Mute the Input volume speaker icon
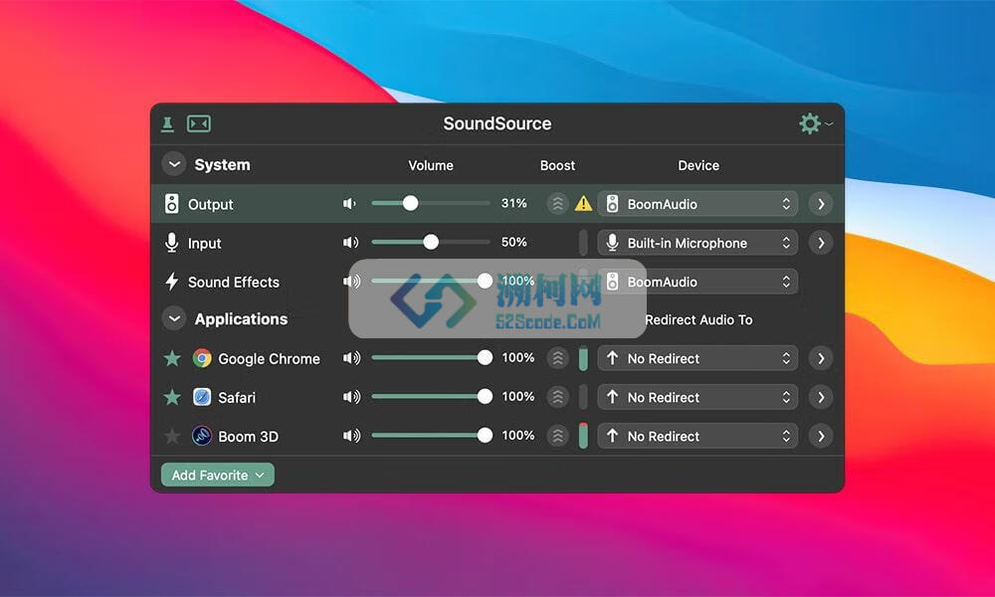Viewport: 995px width, 597px height. pyautogui.click(x=351, y=243)
